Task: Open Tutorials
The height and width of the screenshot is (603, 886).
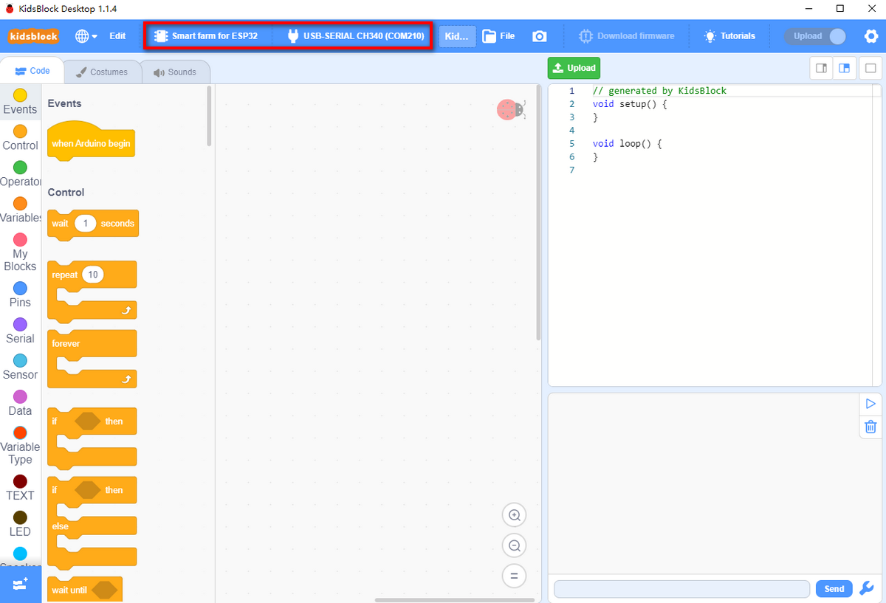Action: point(729,36)
